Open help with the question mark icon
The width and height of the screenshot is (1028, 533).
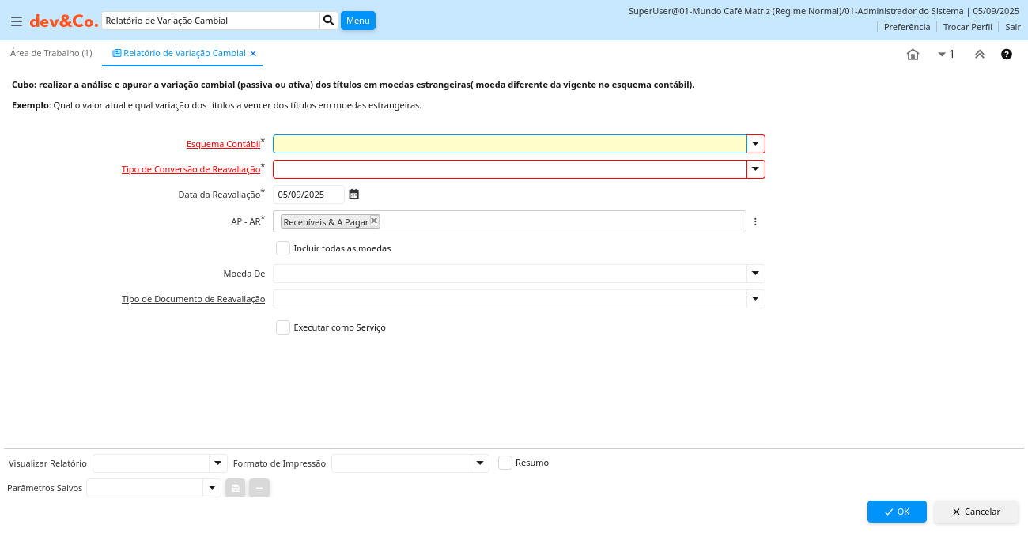1007,55
